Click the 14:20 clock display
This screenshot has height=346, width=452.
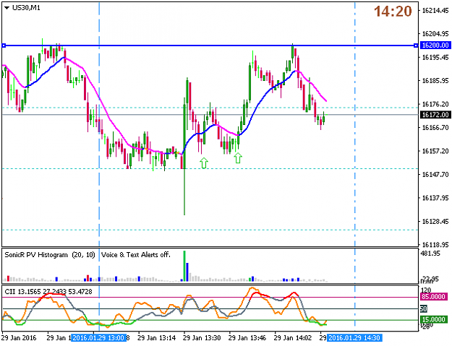[x=393, y=12]
